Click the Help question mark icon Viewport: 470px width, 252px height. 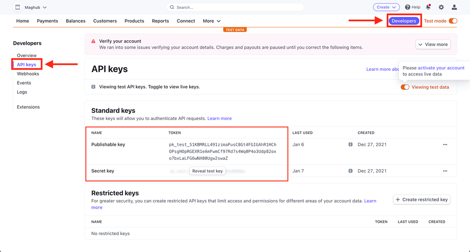pyautogui.click(x=407, y=7)
